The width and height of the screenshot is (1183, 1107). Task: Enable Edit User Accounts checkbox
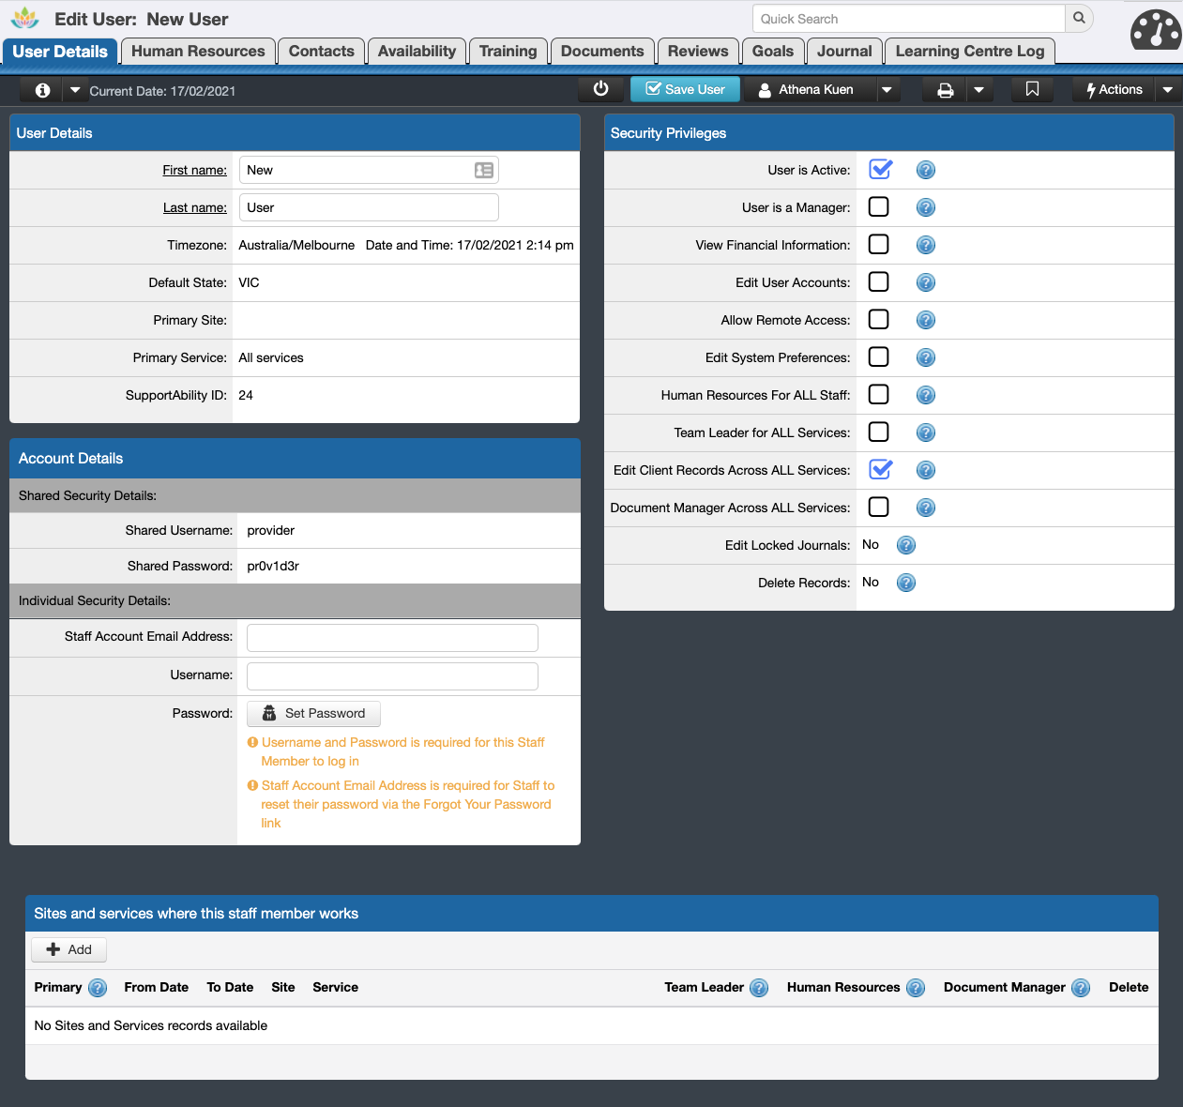click(879, 281)
